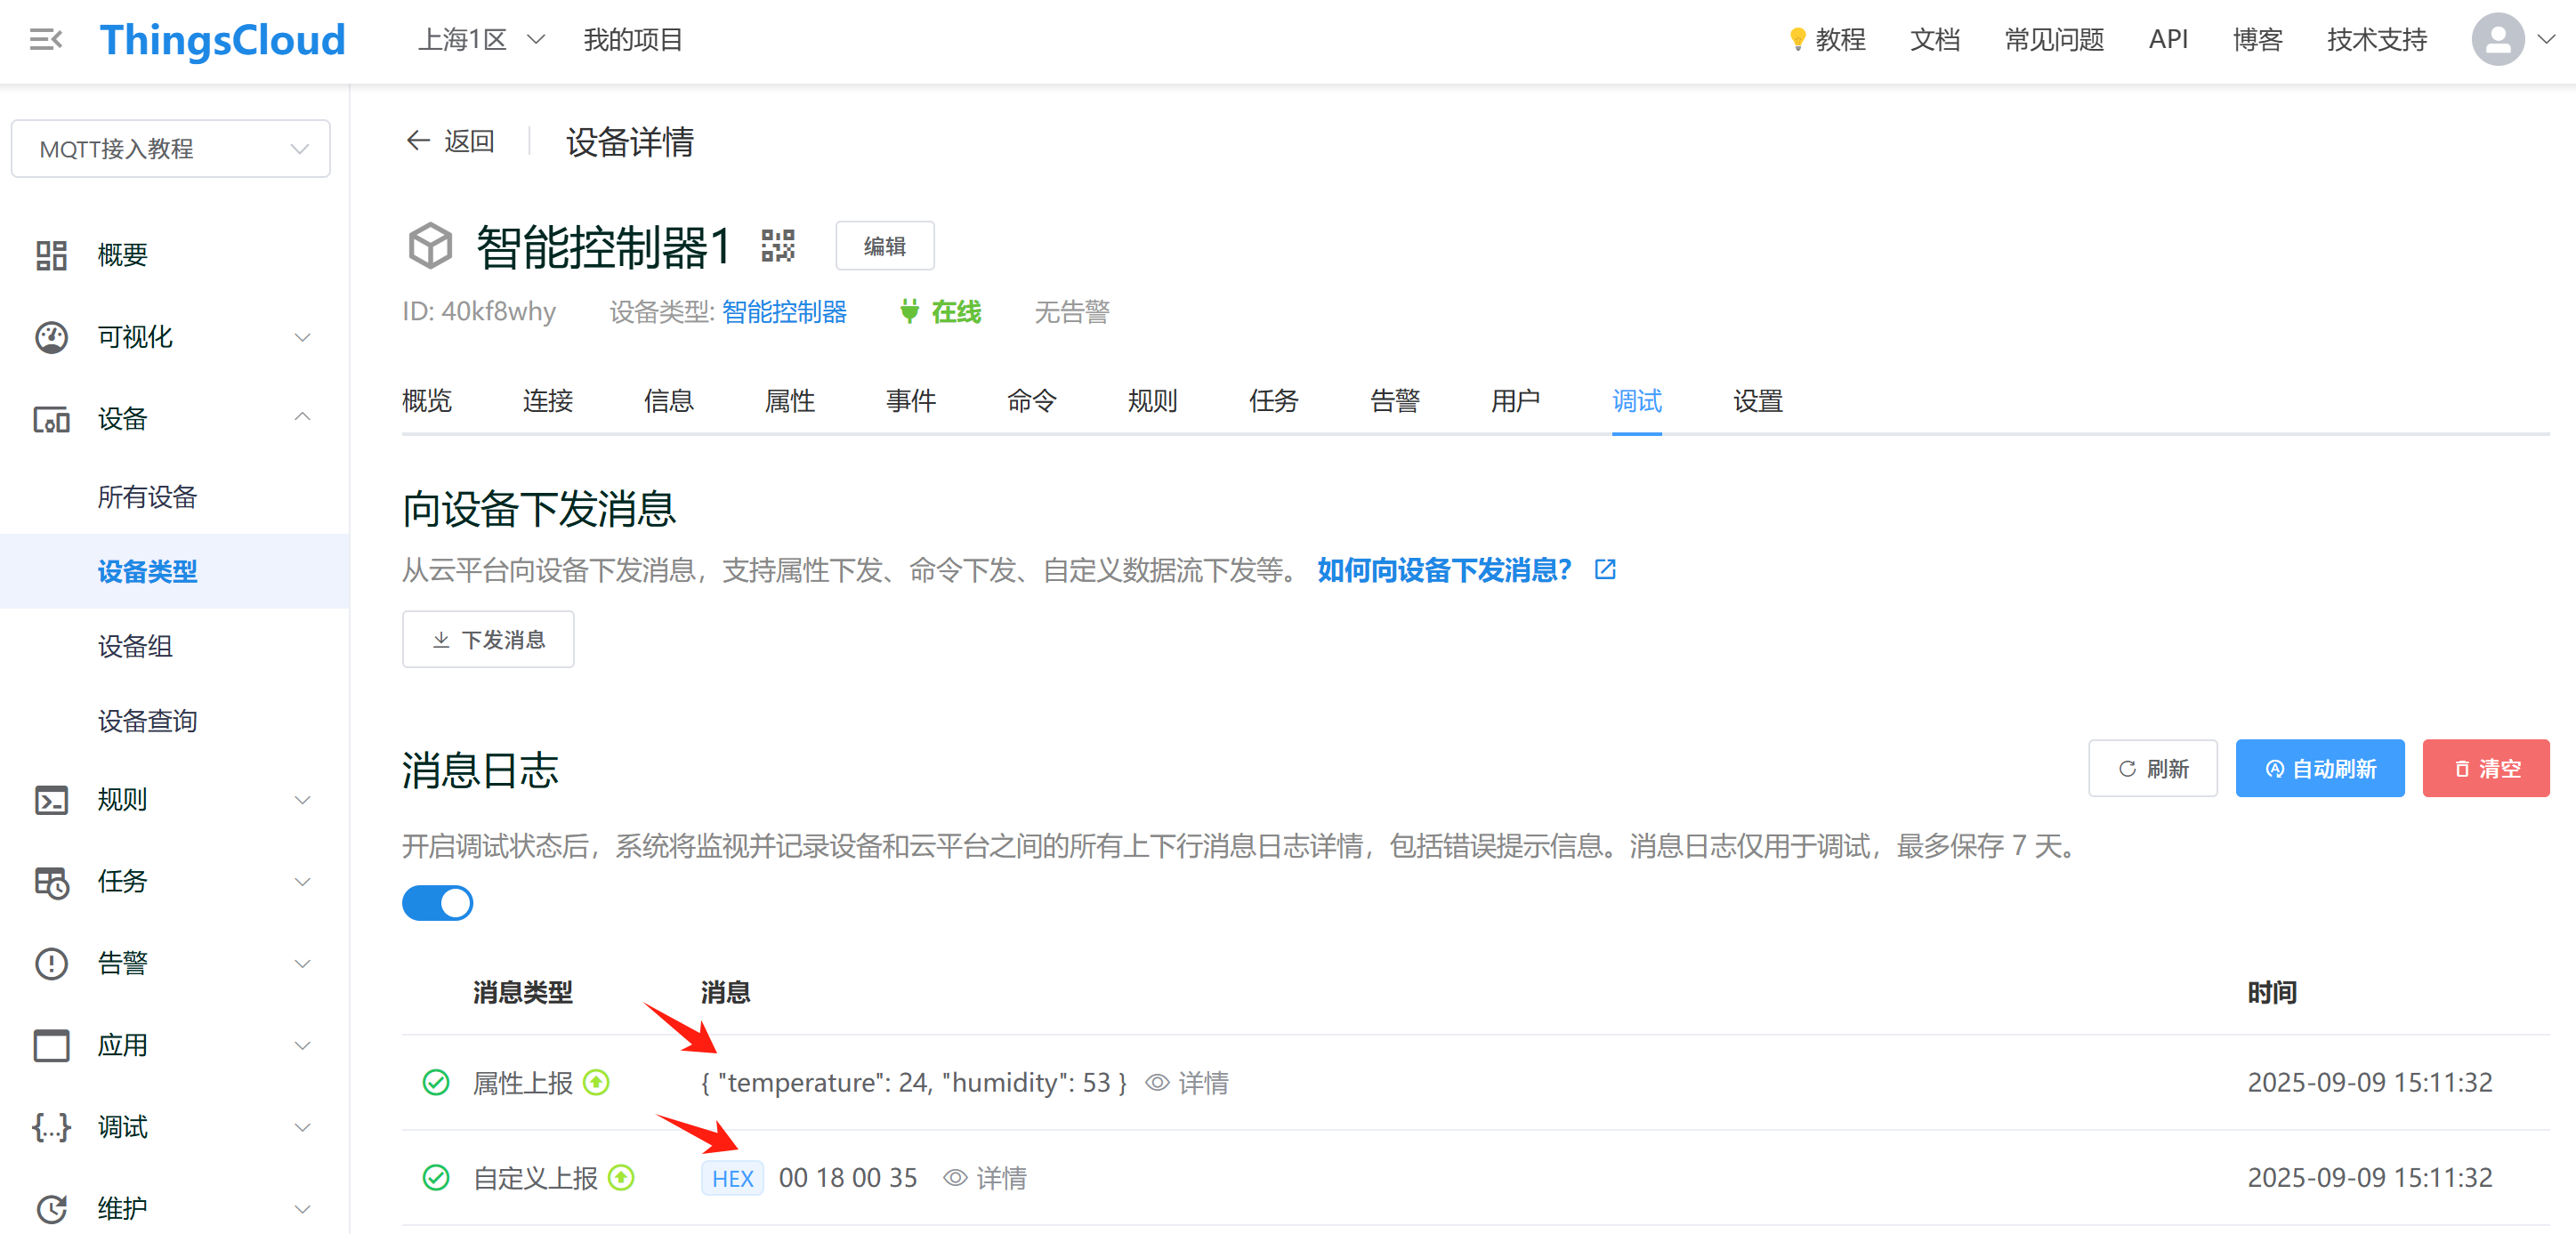The height and width of the screenshot is (1234, 2576).
Task: Switch to the 事件 tab
Action: click(x=911, y=401)
